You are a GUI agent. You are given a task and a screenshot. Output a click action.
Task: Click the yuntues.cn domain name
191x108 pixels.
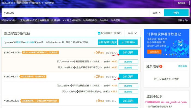coord(11,76)
